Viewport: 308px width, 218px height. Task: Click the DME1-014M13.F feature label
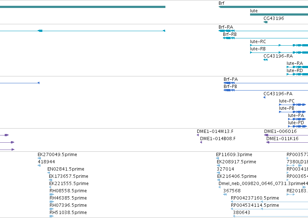click(215, 131)
